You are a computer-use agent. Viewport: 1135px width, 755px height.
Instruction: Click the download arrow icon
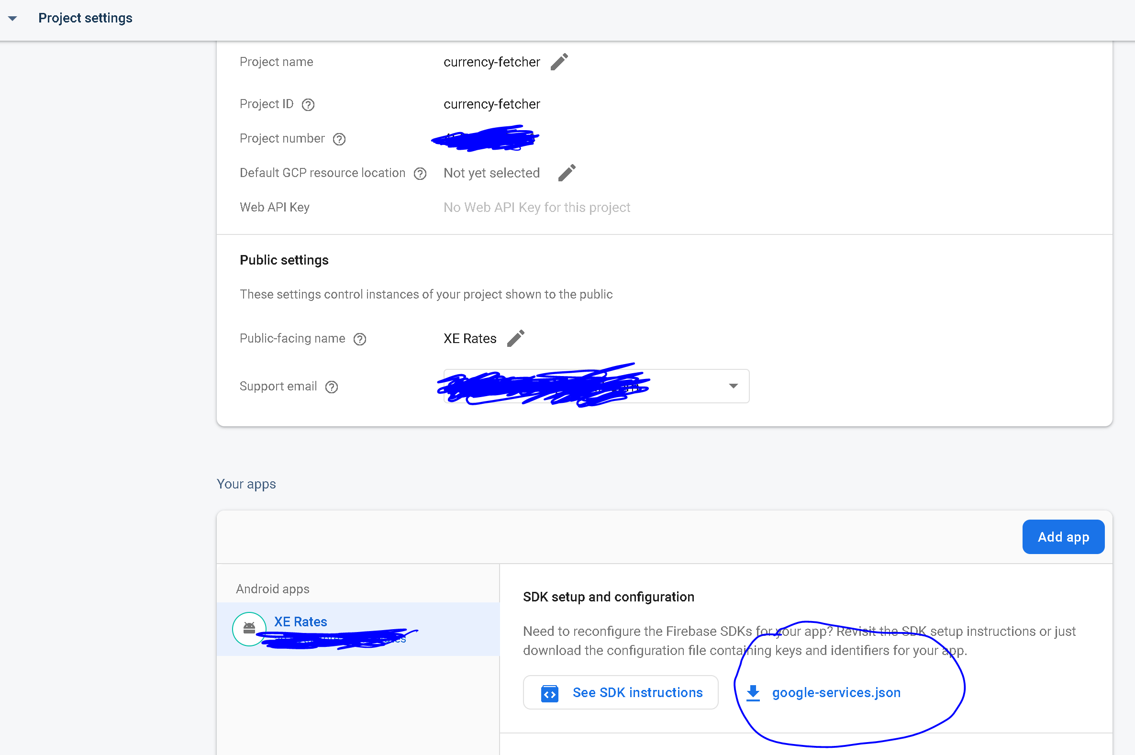pos(753,693)
